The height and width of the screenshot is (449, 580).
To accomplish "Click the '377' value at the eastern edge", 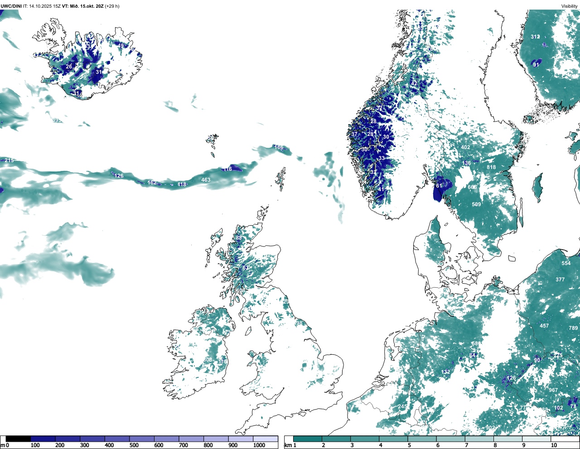I will [561, 280].
